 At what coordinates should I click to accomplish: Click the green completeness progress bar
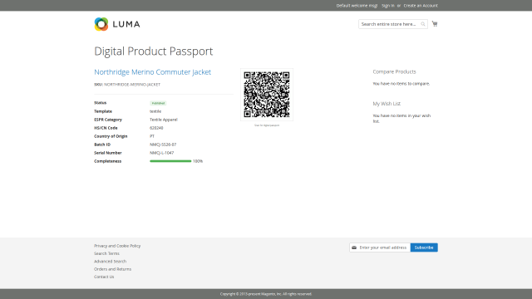point(170,161)
